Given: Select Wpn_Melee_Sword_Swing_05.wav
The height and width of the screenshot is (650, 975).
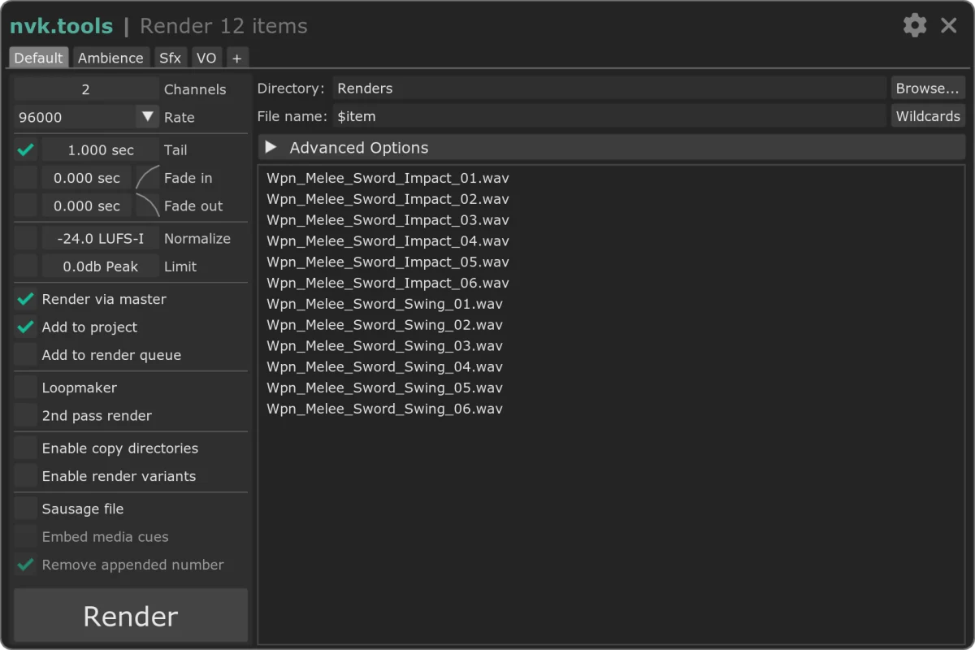Looking at the screenshot, I should click(x=384, y=388).
